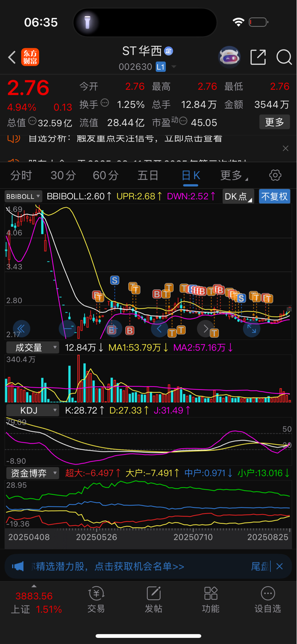
Task: Open 资金博弈 indicator dropdown
Action: pos(32,473)
